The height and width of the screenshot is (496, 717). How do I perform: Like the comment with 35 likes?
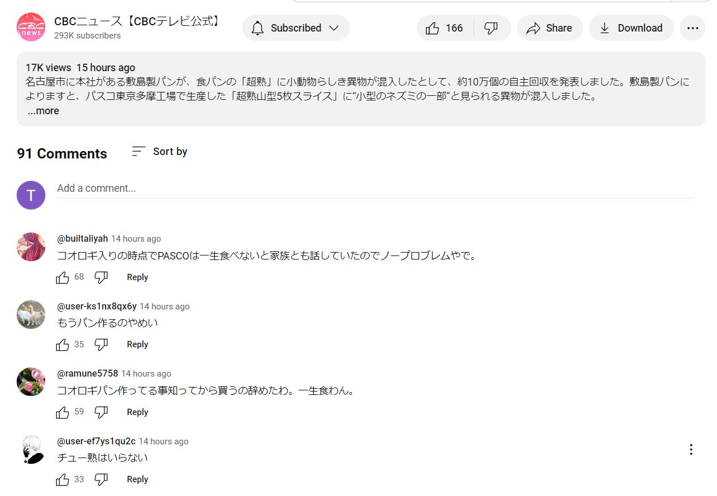[63, 344]
